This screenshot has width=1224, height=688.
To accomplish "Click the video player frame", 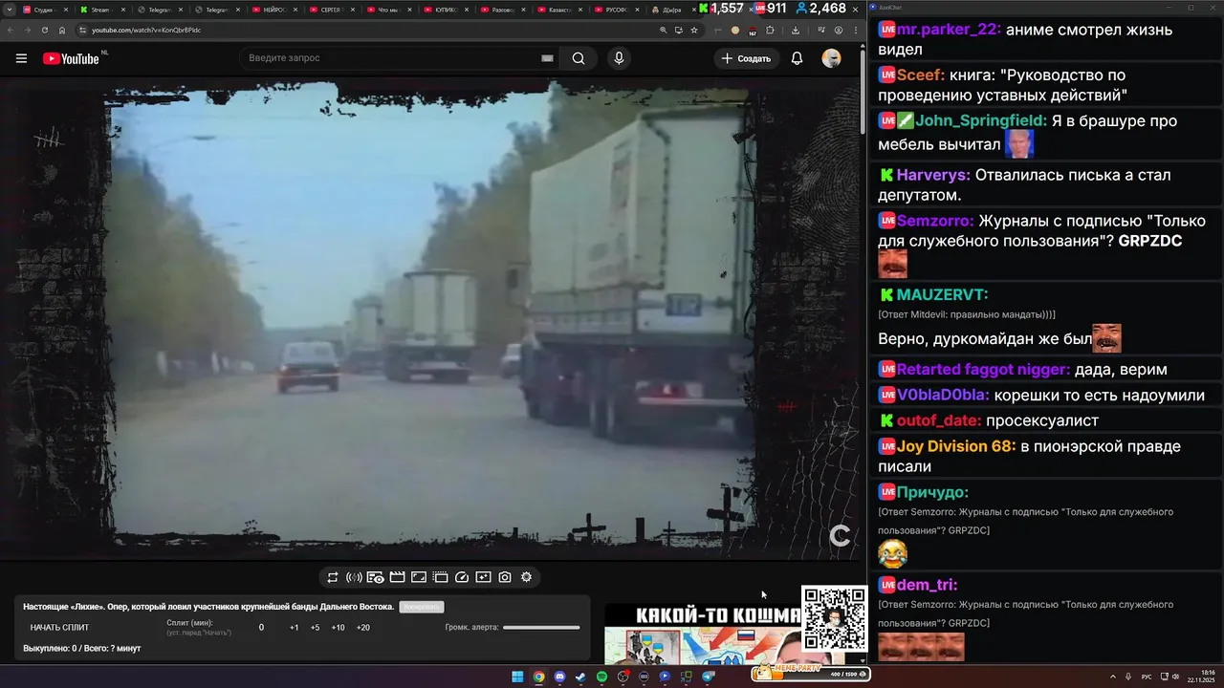I will (x=430, y=317).
